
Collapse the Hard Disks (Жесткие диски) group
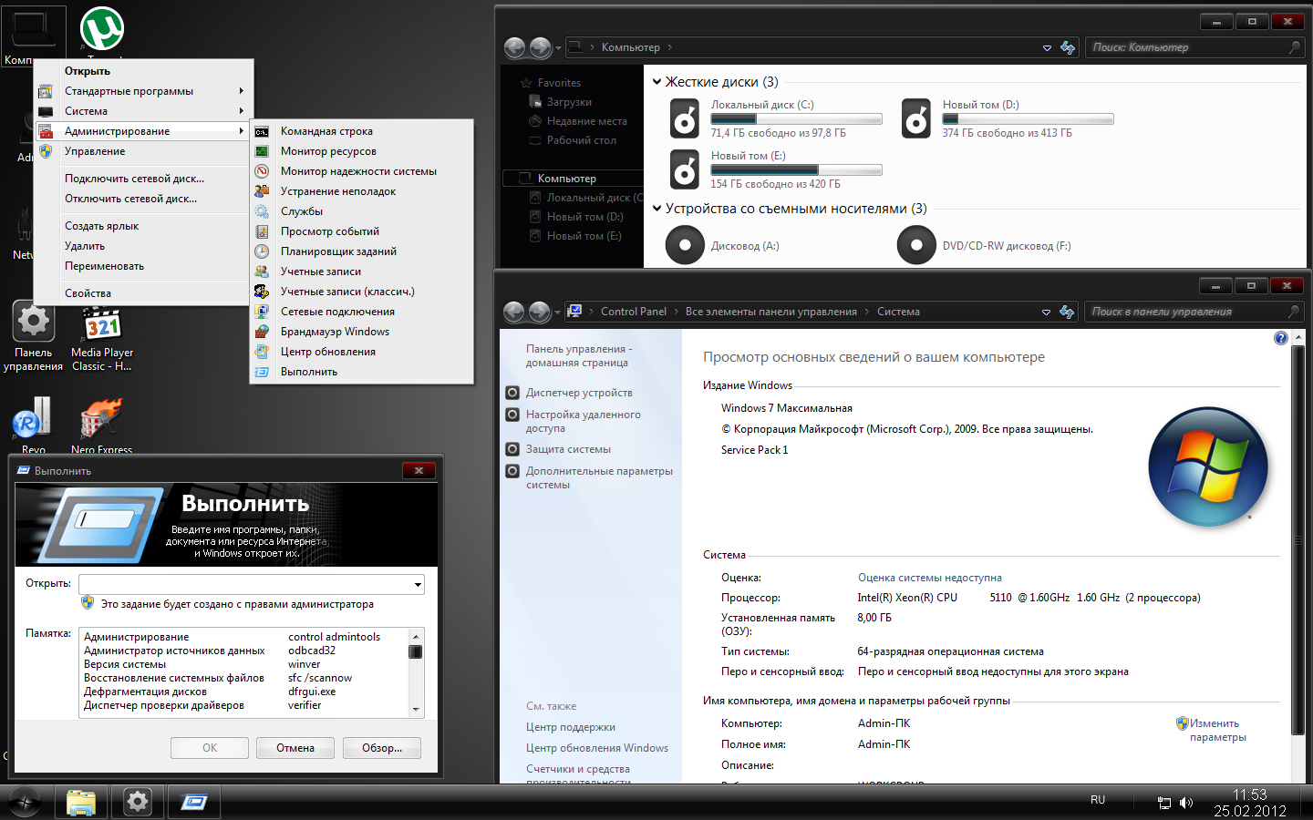pos(656,82)
